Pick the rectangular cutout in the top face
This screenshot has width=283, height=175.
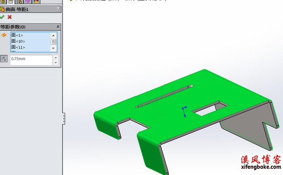coord(210,108)
